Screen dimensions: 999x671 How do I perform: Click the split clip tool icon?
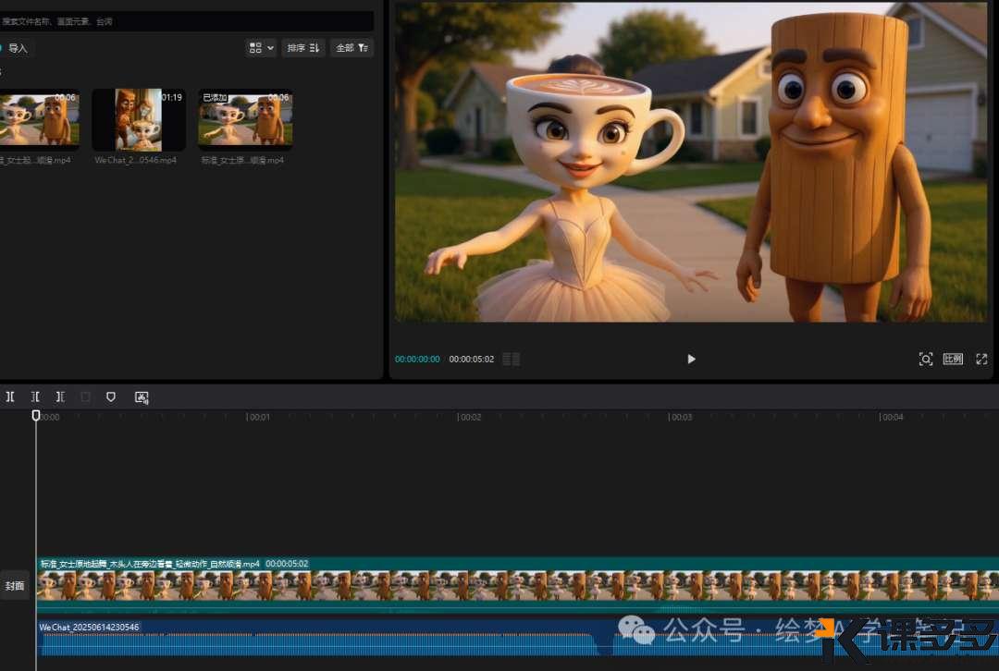[10, 396]
